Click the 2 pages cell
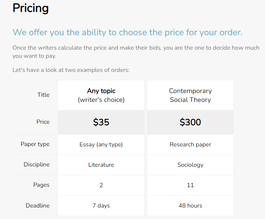This screenshot has width=265, height=219. (x=101, y=185)
